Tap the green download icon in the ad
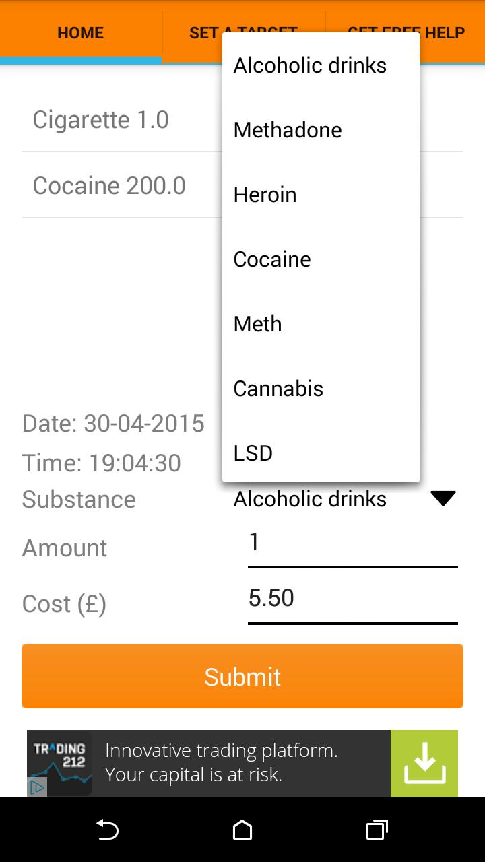This screenshot has height=862, width=485. tap(424, 764)
